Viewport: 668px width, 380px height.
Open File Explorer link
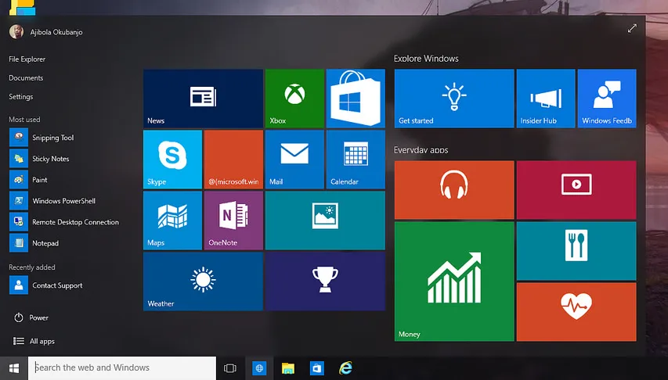pos(27,59)
